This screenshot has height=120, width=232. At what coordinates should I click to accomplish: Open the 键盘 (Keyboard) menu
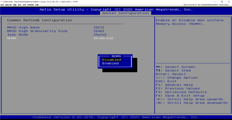tap(15, 5)
